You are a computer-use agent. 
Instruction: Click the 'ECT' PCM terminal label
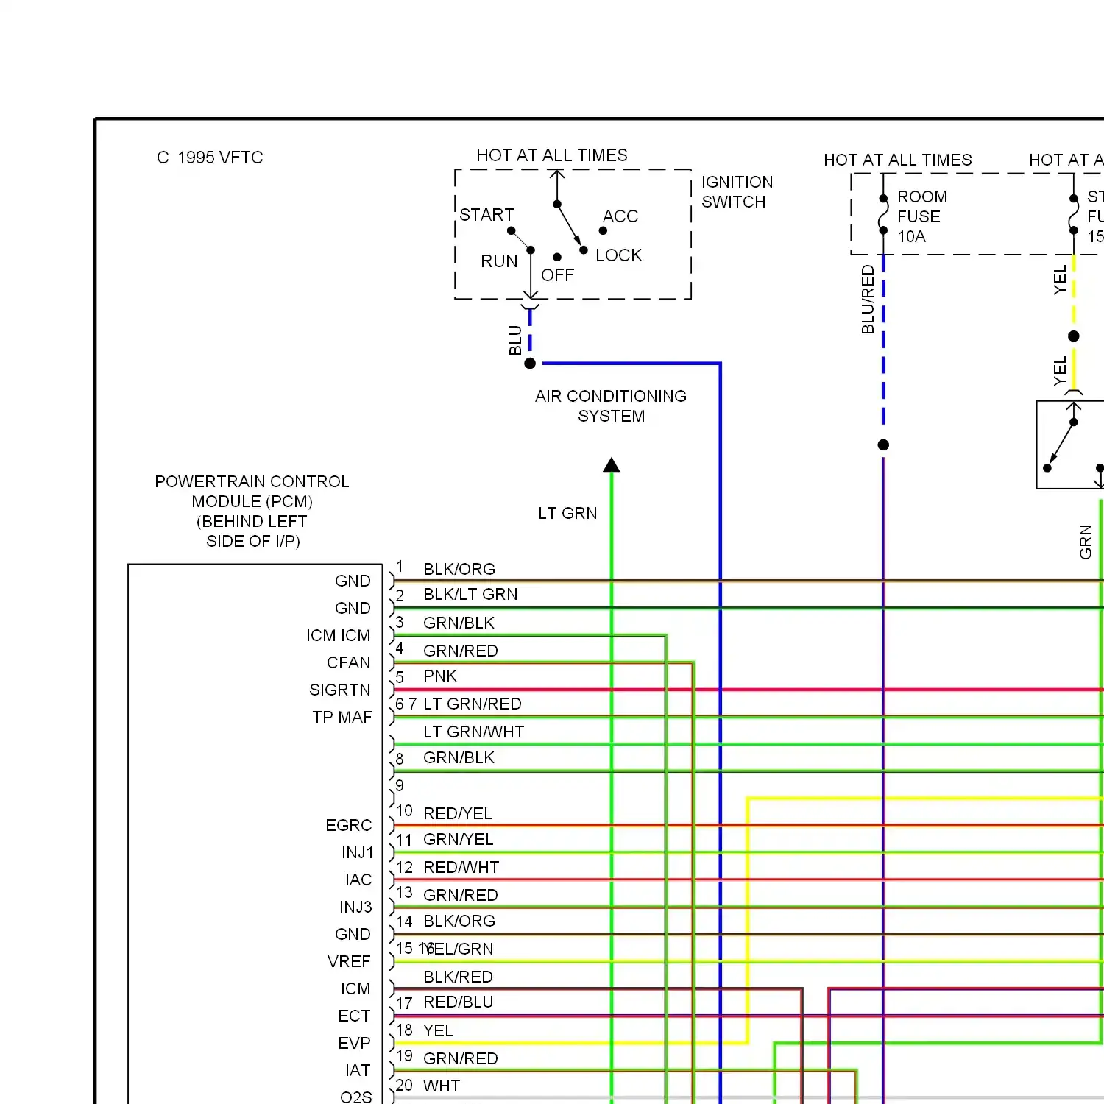point(354,1016)
